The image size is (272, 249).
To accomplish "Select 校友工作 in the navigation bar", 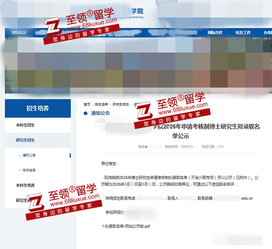I will click(243, 33).
